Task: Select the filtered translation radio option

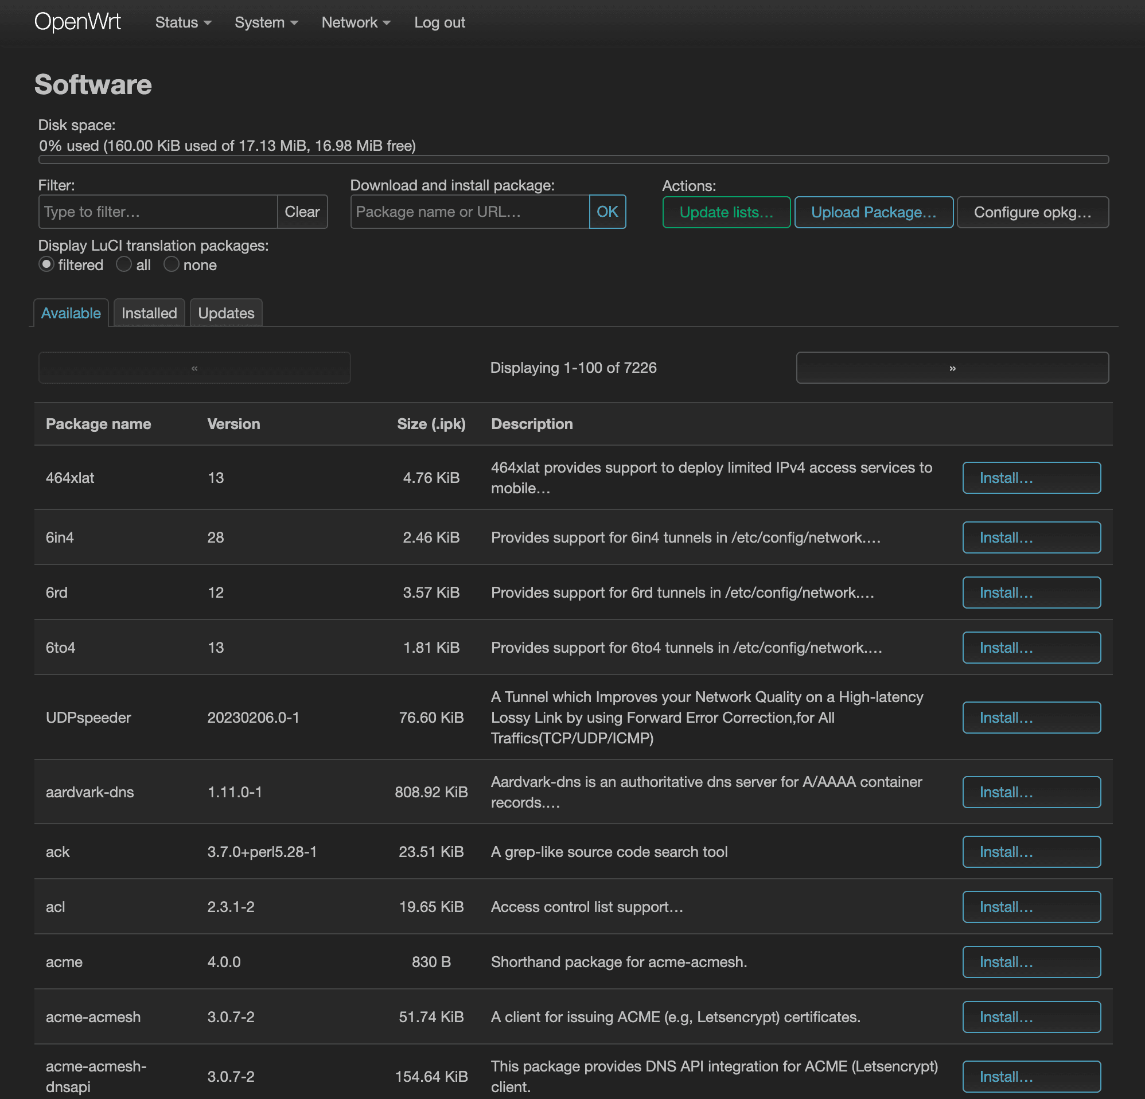Action: (46, 264)
